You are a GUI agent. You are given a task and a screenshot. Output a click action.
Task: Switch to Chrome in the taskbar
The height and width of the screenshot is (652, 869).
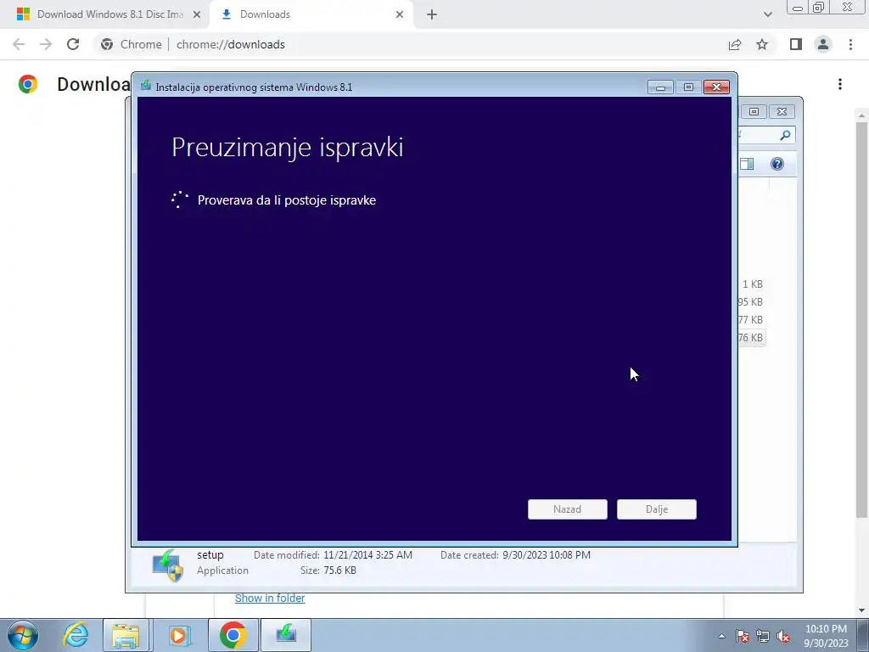coord(233,635)
